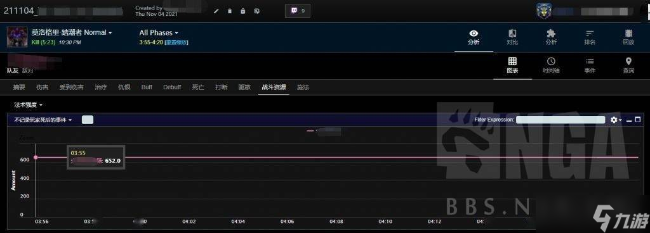Switch to the Buff tab
650x233 pixels.
147,87
